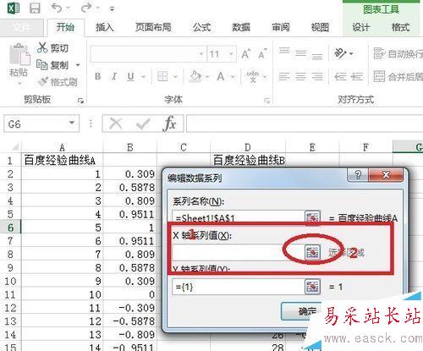Decrease font size with the small A icon
Screen dimensions: 423x351
(262, 54)
